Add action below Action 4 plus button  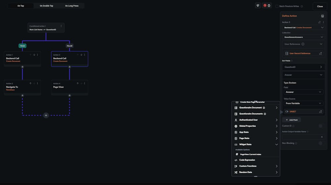tap(70, 95)
